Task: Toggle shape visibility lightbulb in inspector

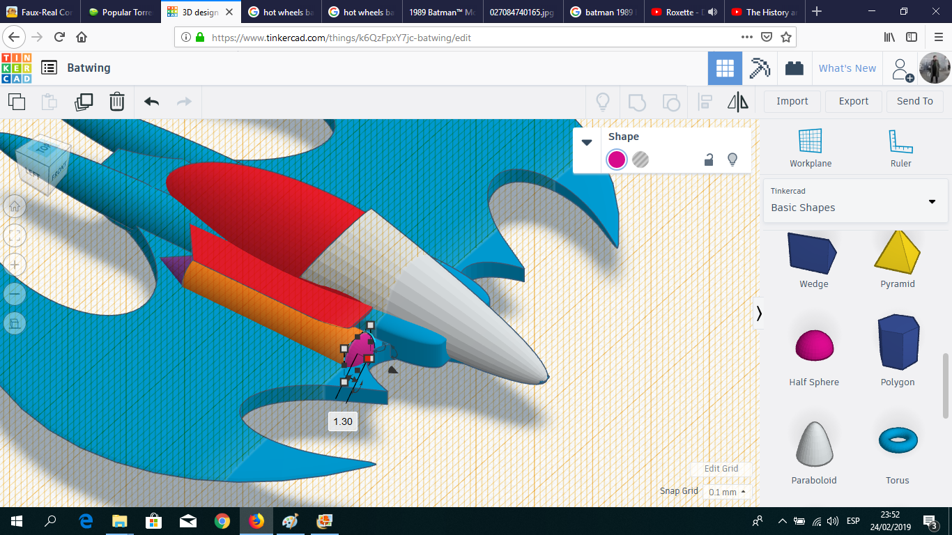Action: point(732,160)
